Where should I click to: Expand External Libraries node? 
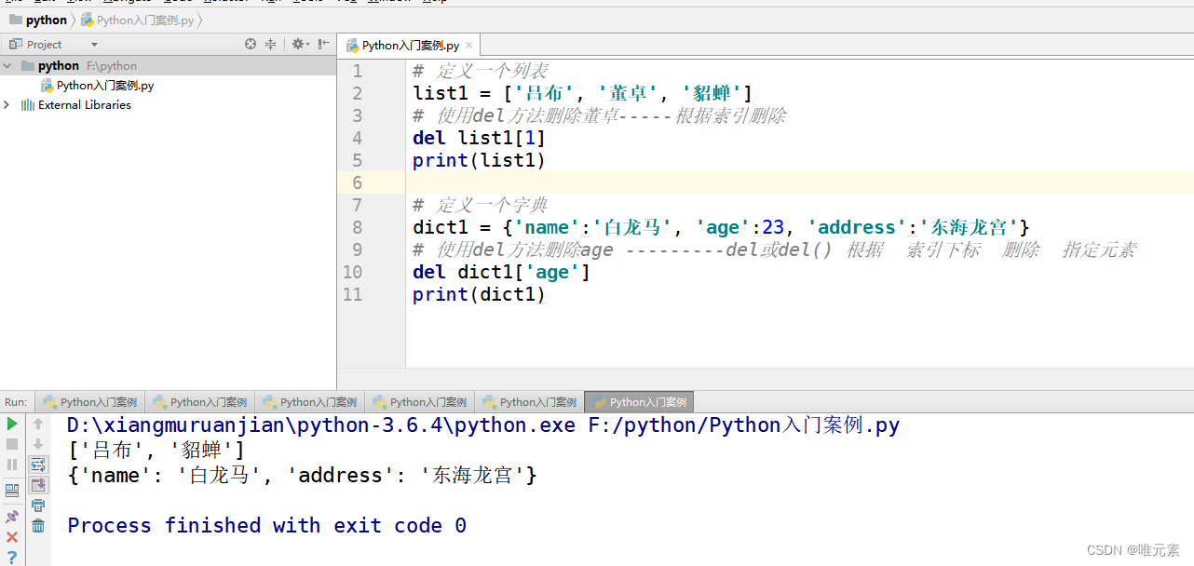pyautogui.click(x=7, y=104)
